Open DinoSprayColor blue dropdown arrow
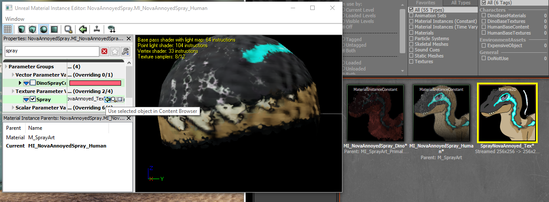 coord(26,83)
